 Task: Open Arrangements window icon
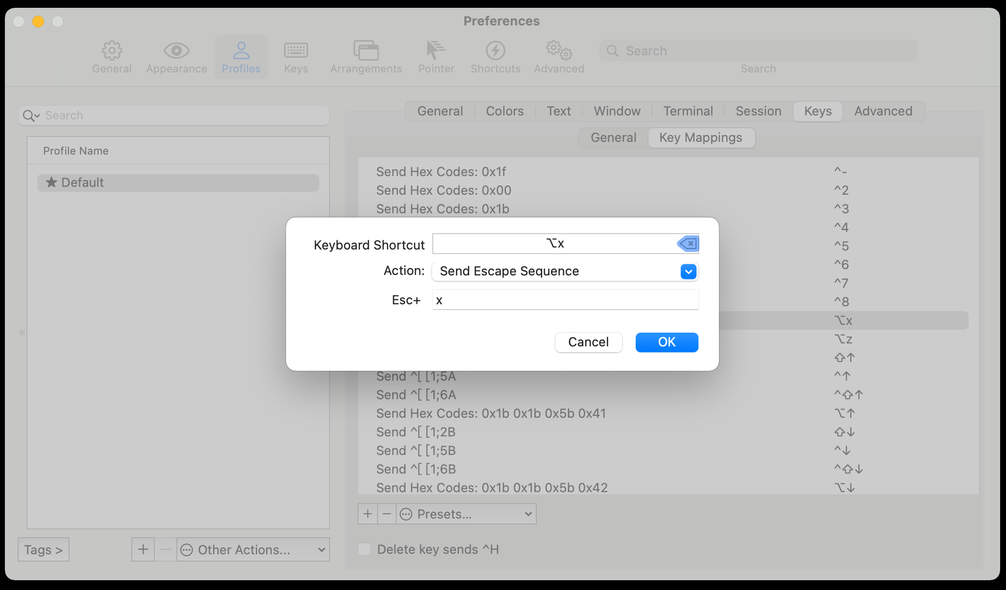click(366, 50)
